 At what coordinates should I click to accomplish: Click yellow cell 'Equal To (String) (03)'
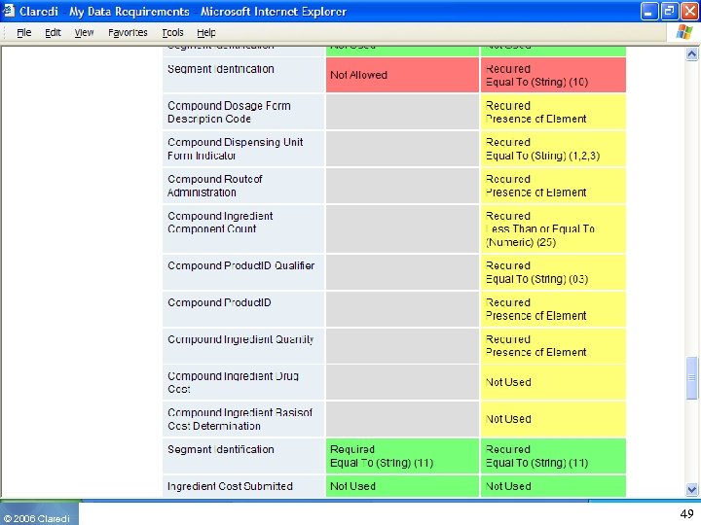pyautogui.click(x=553, y=272)
